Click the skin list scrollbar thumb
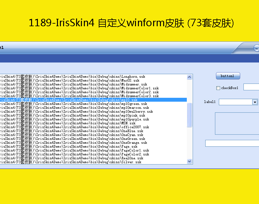The height and width of the screenshot is (204, 259). tap(189, 115)
